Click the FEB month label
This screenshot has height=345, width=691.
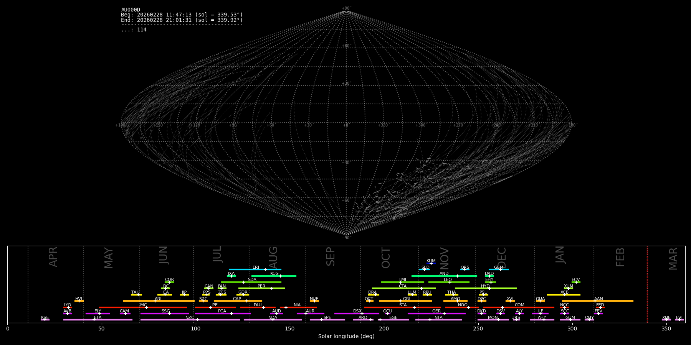click(620, 257)
